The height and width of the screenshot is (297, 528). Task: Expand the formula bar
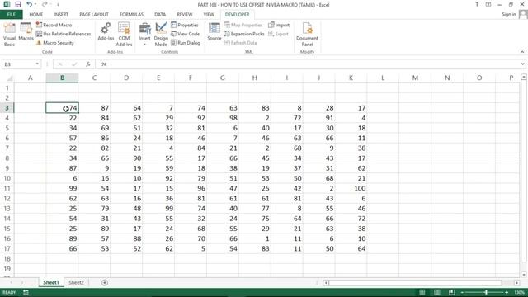coord(522,64)
